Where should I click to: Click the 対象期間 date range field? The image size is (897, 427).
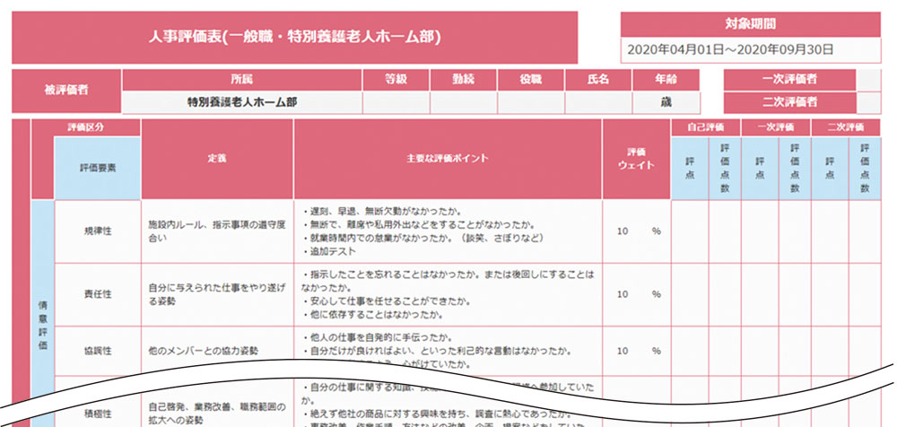pos(750,49)
